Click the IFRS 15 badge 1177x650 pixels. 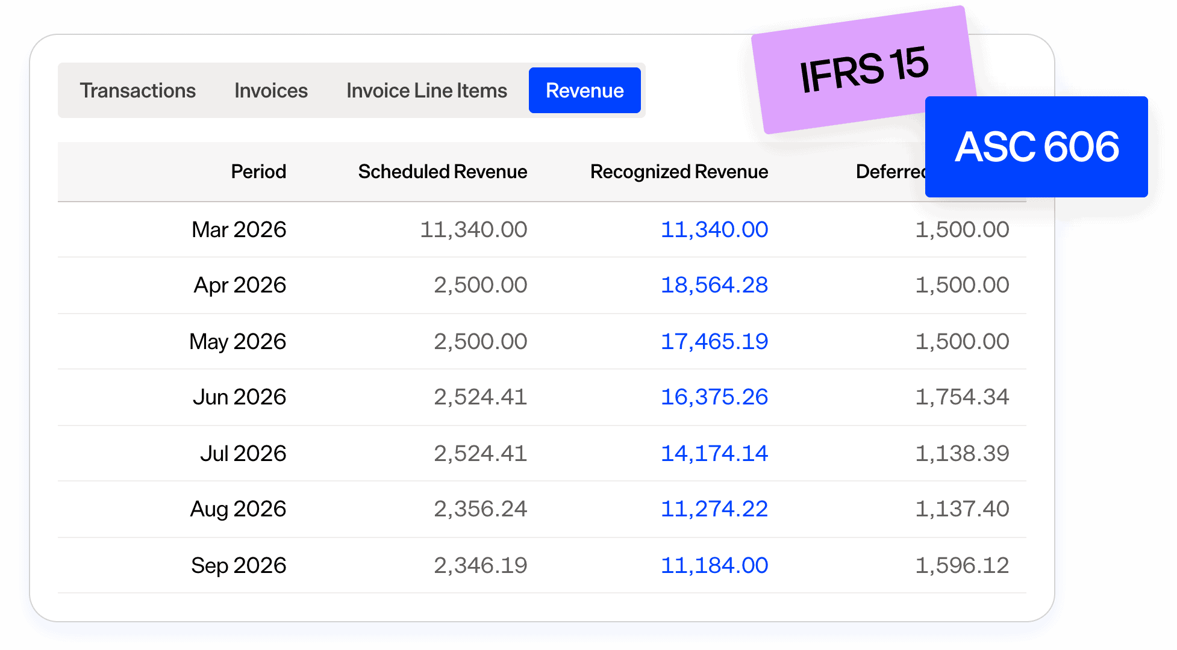[x=863, y=70]
